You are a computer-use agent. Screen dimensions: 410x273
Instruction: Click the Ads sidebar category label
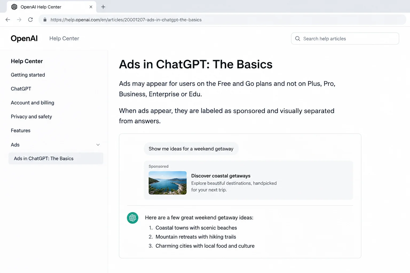(15, 145)
